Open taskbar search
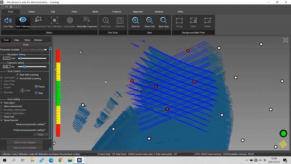 14,160
